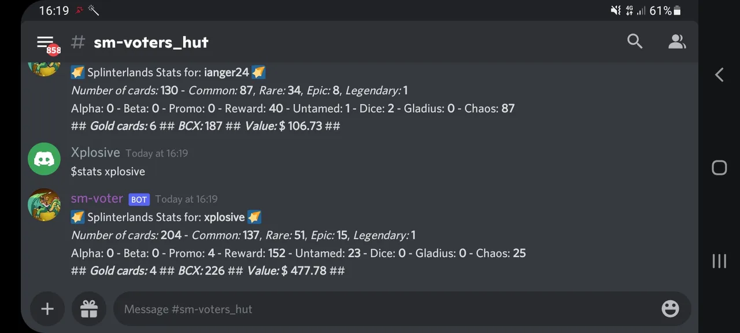This screenshot has width=740, height=333.
Task: Open the hamburger channel list menu
Action: point(45,42)
